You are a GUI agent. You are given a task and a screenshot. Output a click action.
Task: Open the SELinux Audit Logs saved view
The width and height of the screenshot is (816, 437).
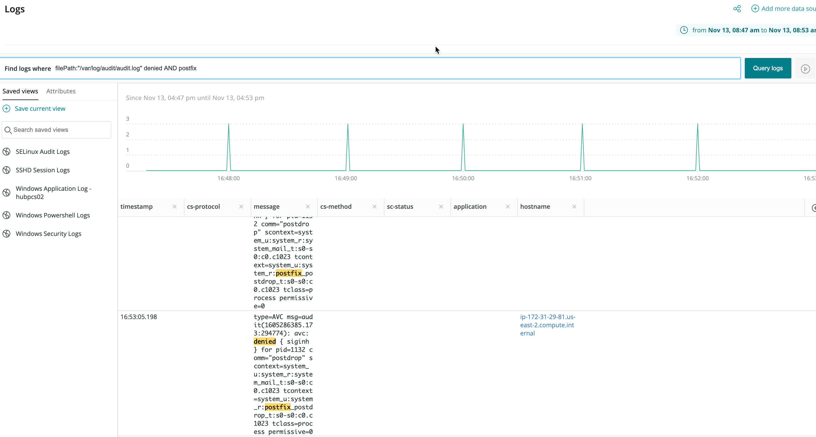[43, 152]
